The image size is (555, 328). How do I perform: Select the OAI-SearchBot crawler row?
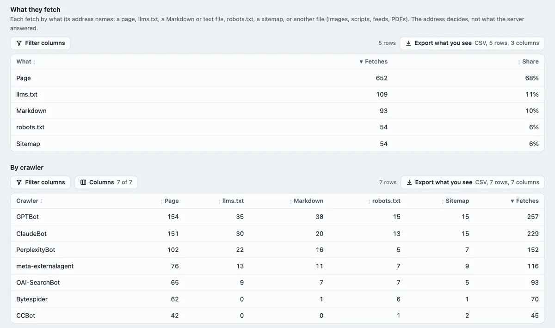point(277,282)
